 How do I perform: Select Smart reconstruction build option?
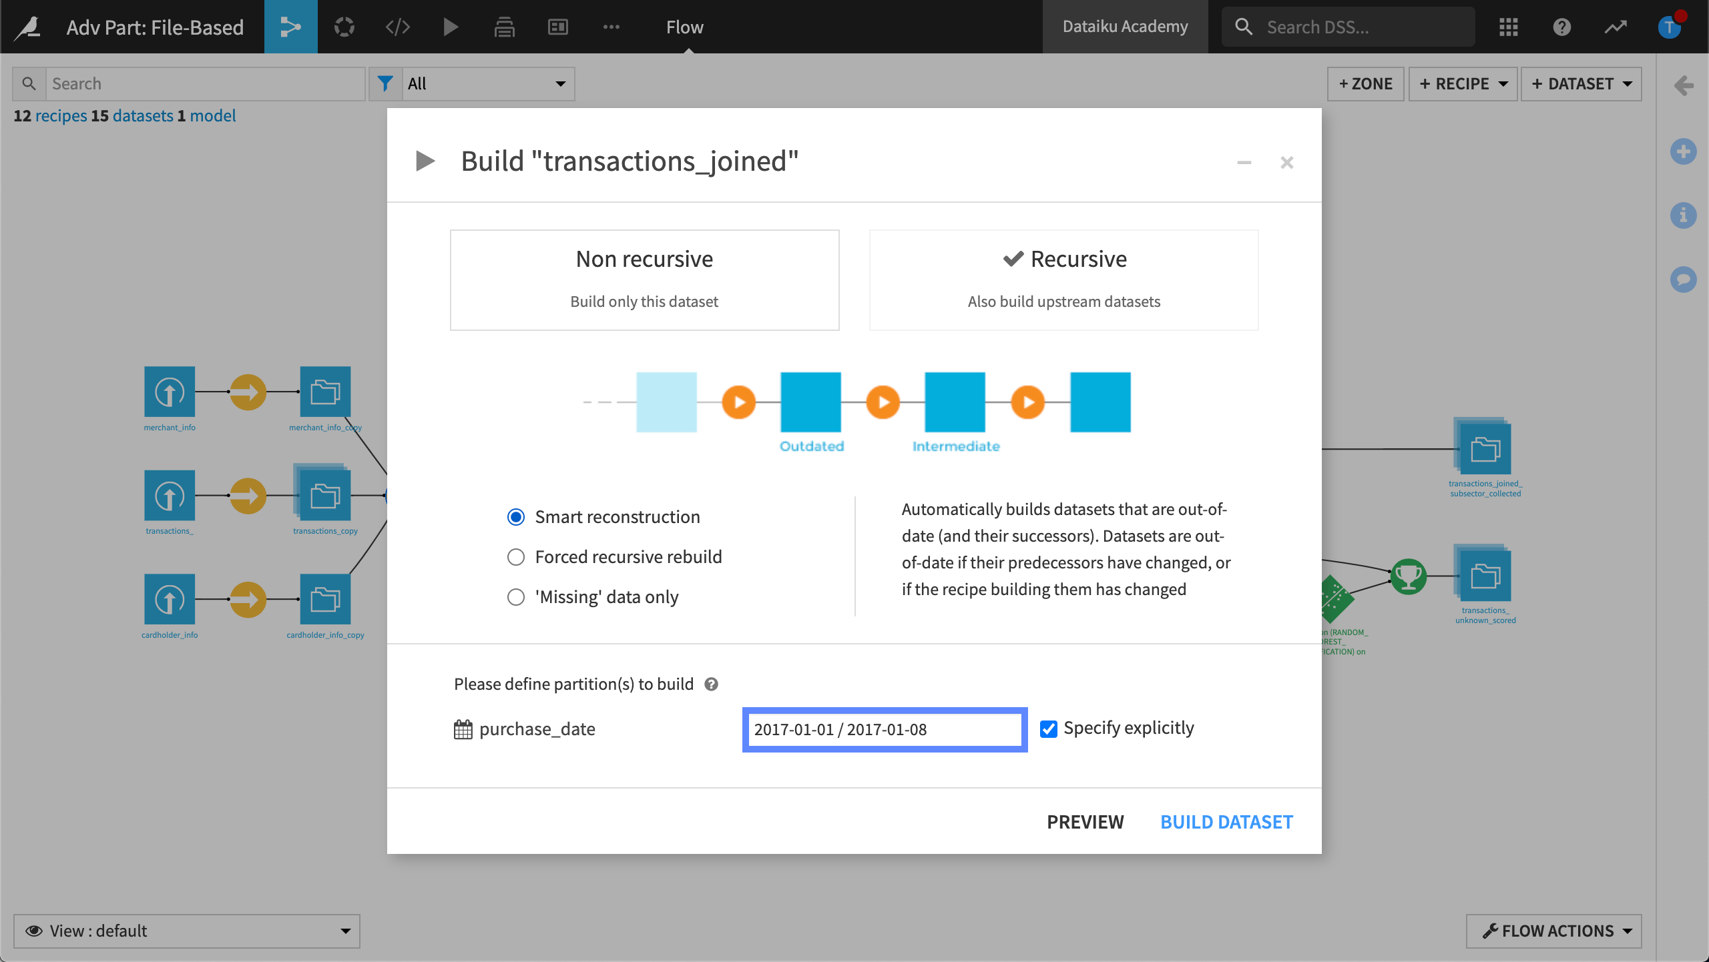tap(514, 516)
